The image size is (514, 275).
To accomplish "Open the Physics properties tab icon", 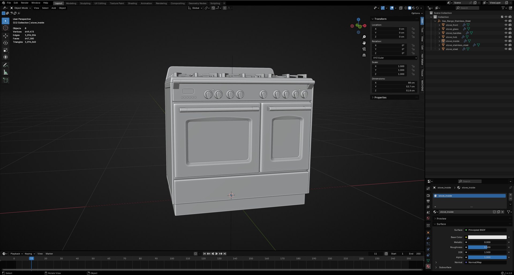I will (x=428, y=250).
